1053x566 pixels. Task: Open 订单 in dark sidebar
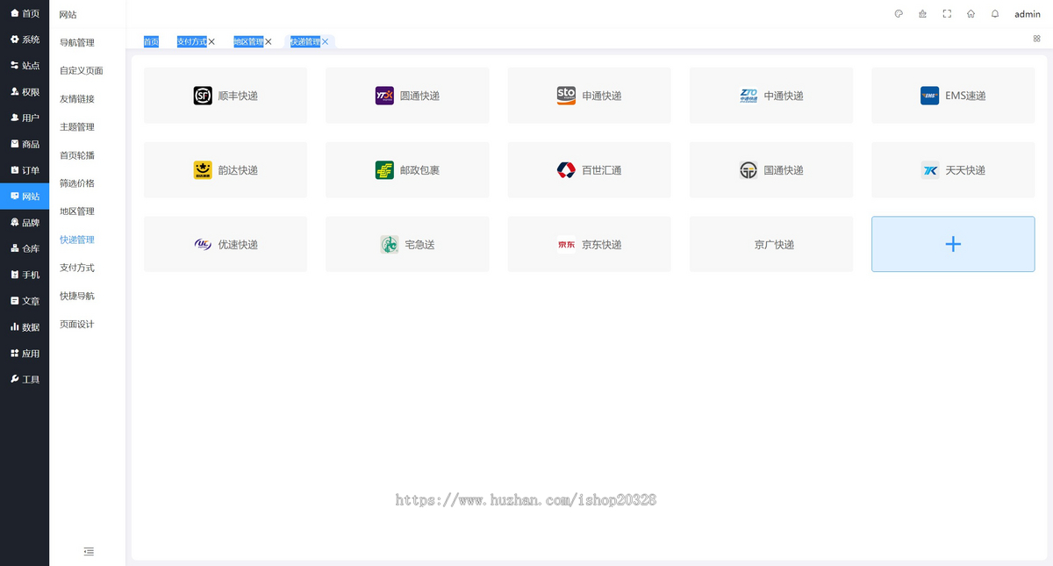(25, 170)
